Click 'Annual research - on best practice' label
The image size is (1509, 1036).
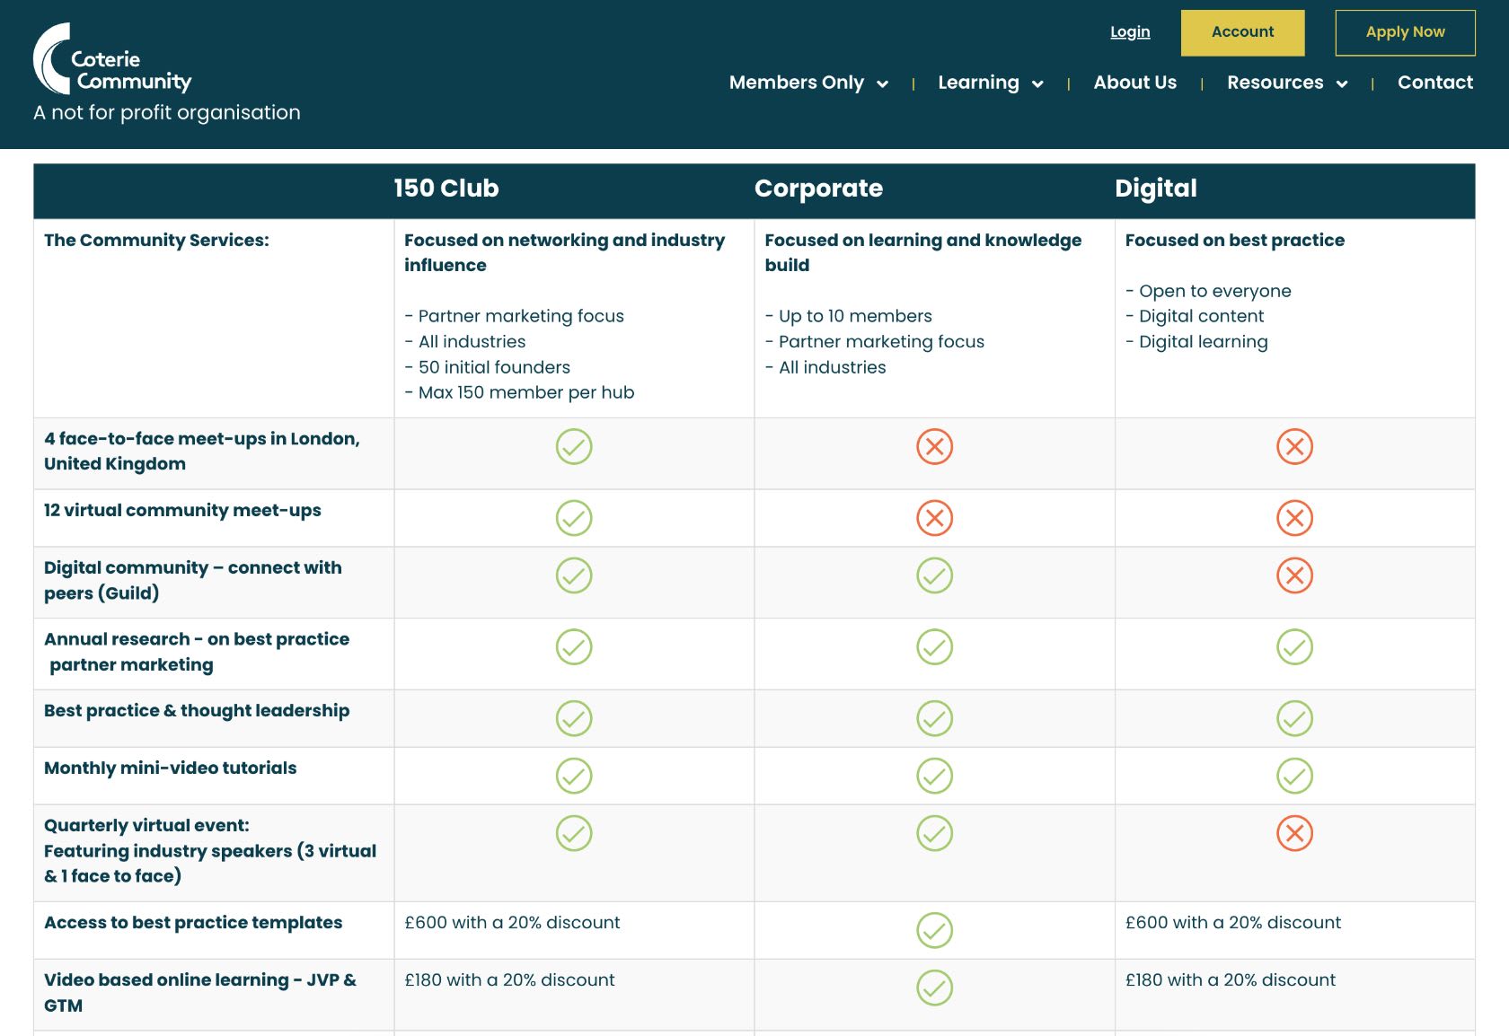pyautogui.click(x=197, y=652)
